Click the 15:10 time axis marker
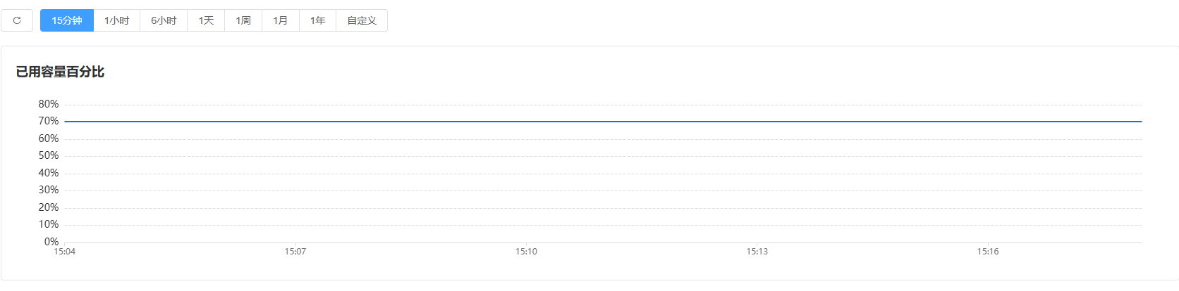 point(526,252)
